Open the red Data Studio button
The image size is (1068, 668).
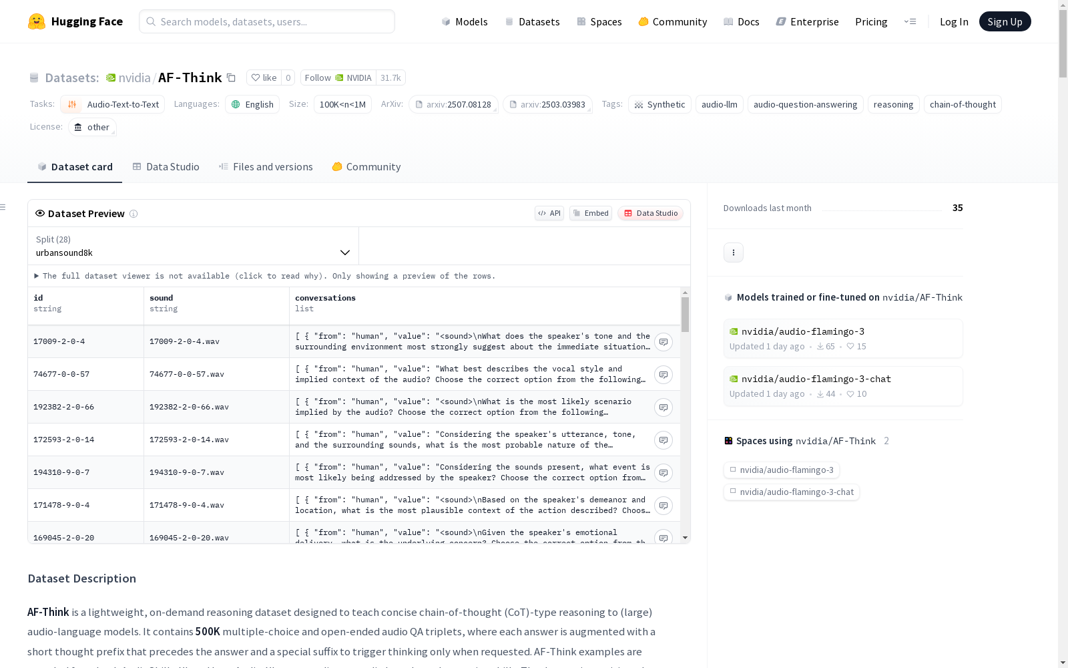pos(651,213)
